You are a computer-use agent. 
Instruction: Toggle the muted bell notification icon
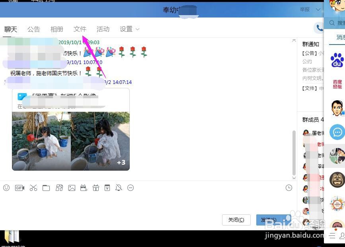119,188
